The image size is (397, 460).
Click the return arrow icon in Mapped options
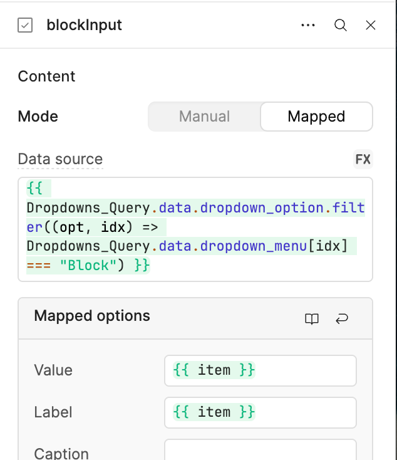[342, 319]
